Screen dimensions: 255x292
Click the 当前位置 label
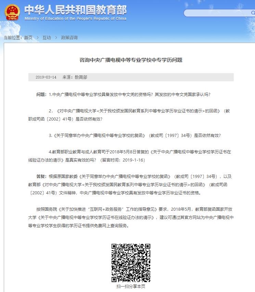pyautogui.click(x=13, y=38)
